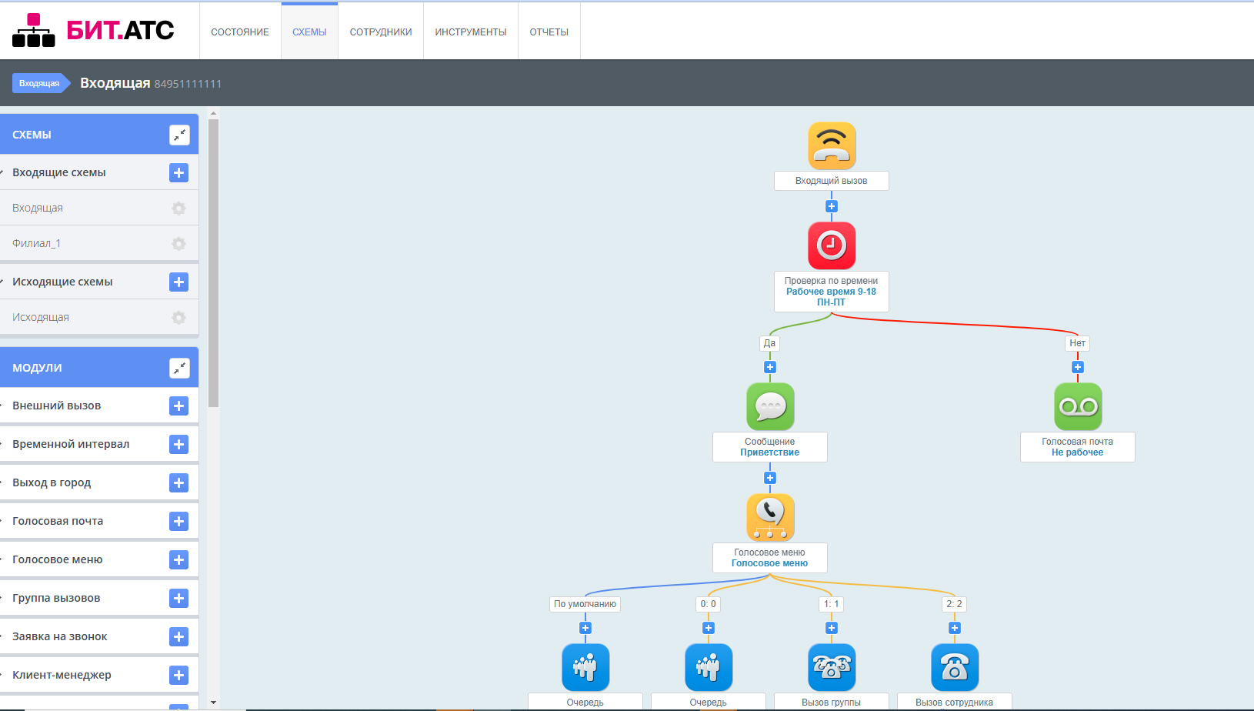Select the Исходящая scheme in sidebar

(41, 317)
